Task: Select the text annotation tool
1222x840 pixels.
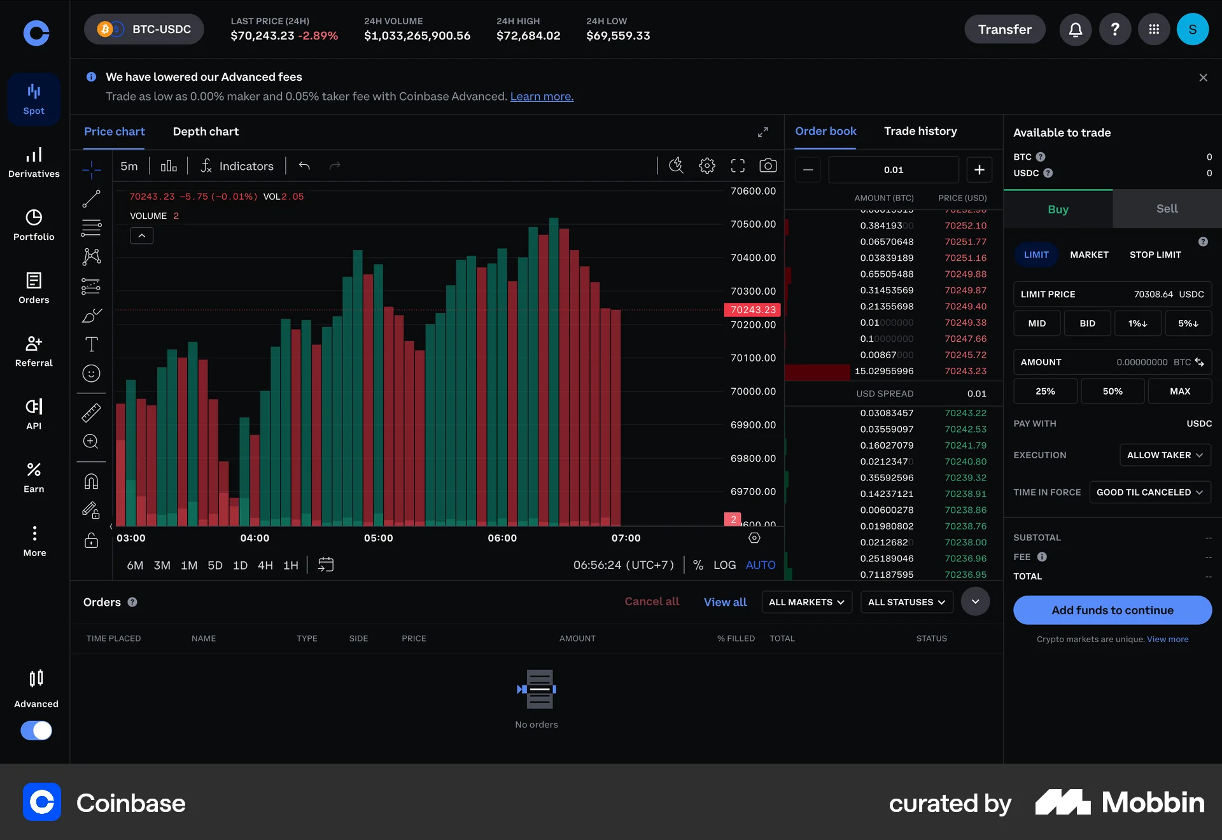Action: coord(91,344)
